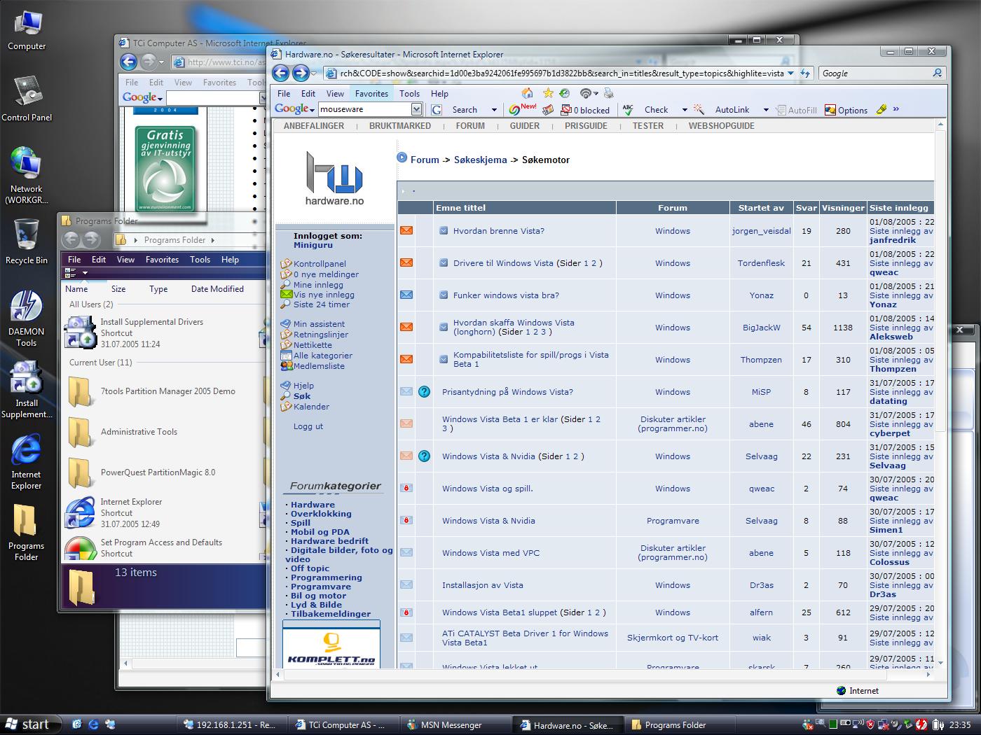This screenshot has width=981, height=735.
Task: Open the thread 'Hvordan brenne Vista?'
Action: point(498,231)
